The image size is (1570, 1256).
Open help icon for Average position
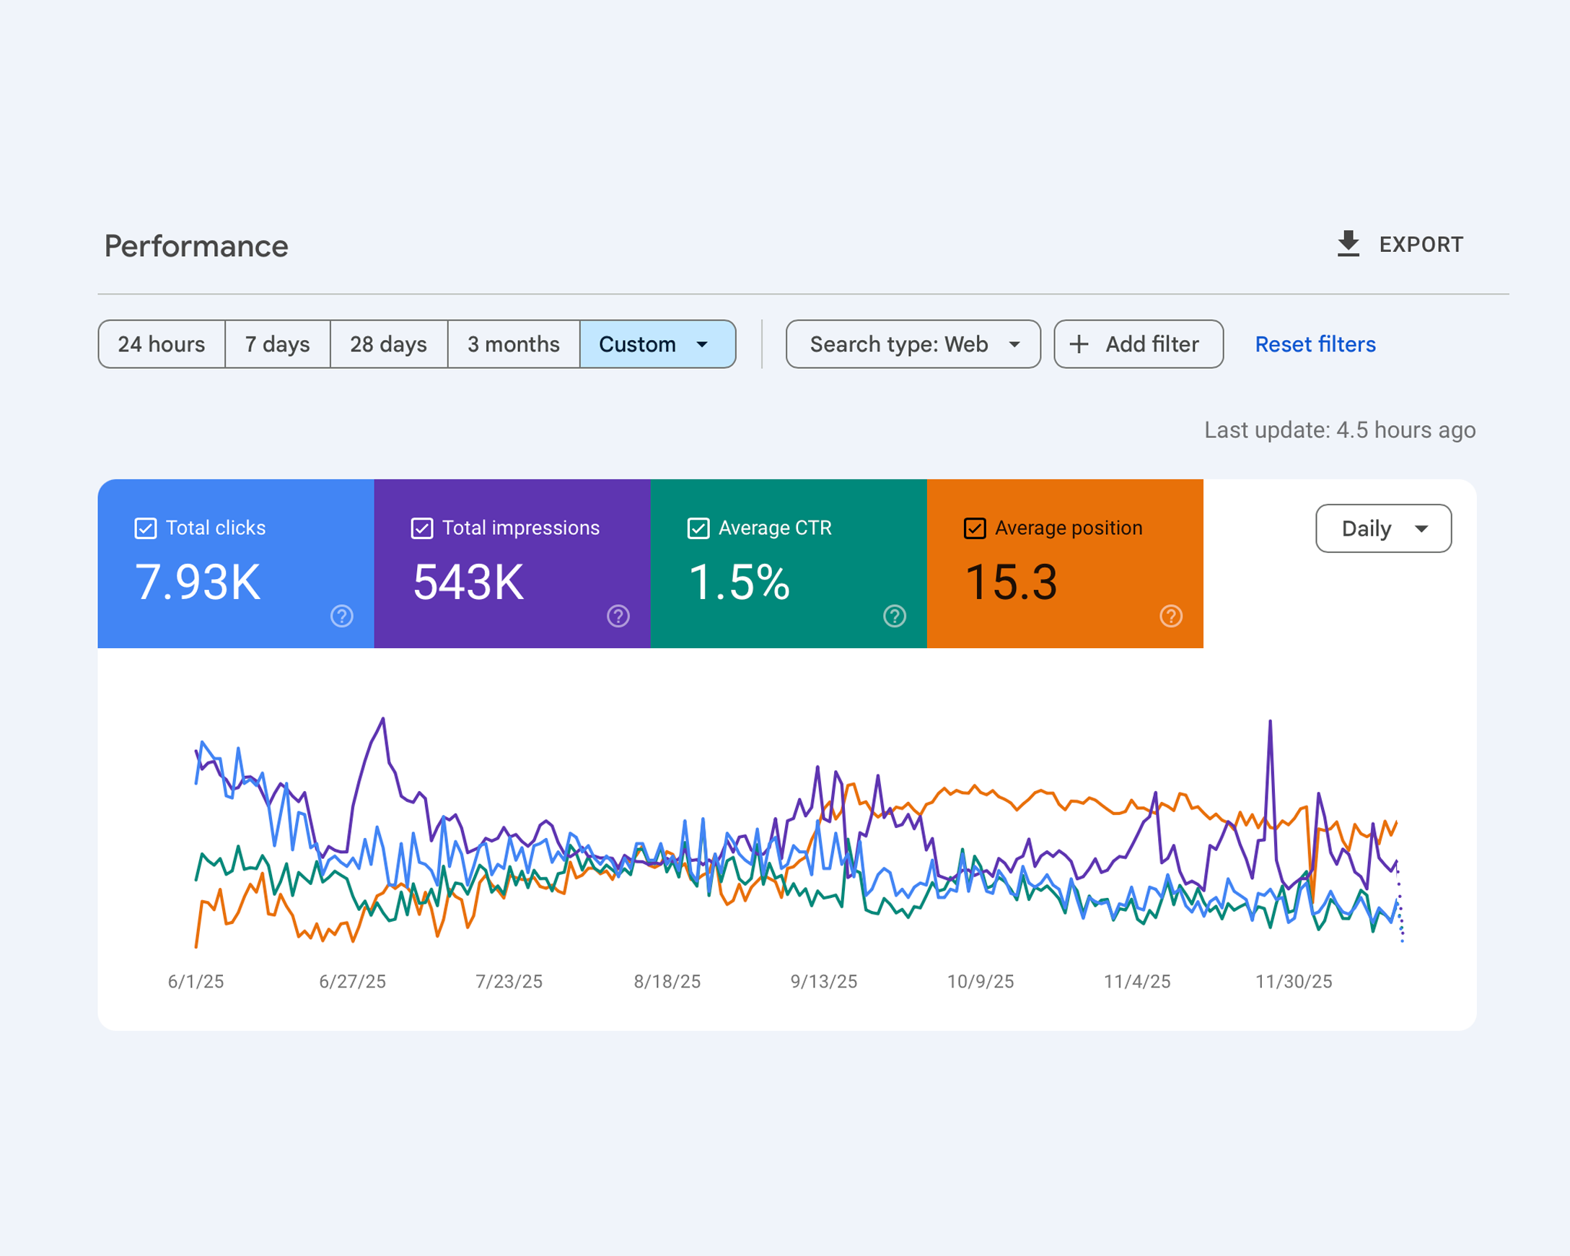[1171, 616]
